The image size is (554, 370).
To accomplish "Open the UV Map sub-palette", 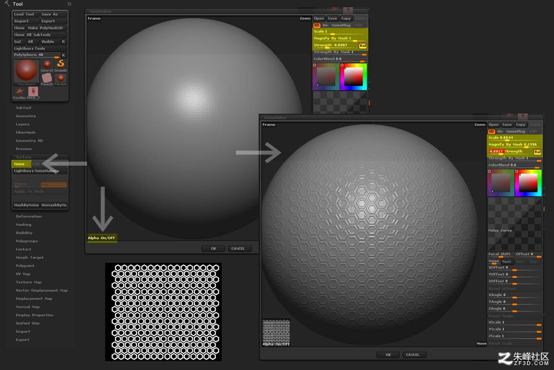I will tap(23, 274).
